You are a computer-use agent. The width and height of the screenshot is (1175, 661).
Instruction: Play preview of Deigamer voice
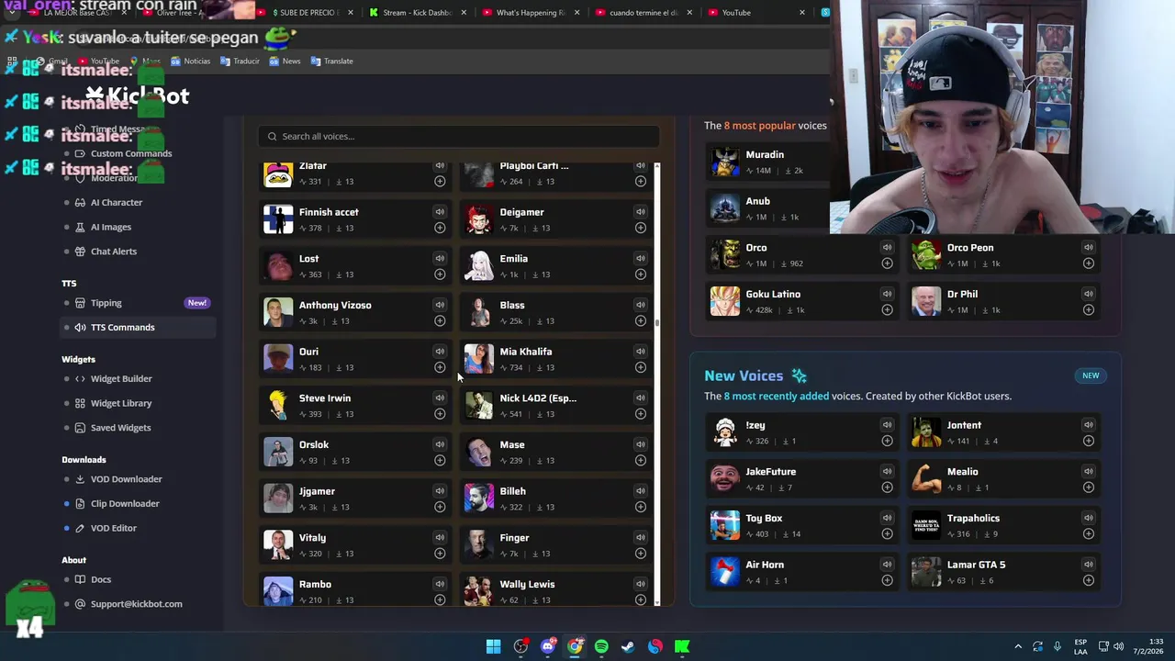coord(641,212)
